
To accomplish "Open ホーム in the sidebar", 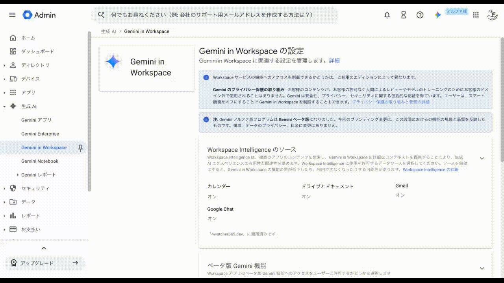I will (28, 38).
